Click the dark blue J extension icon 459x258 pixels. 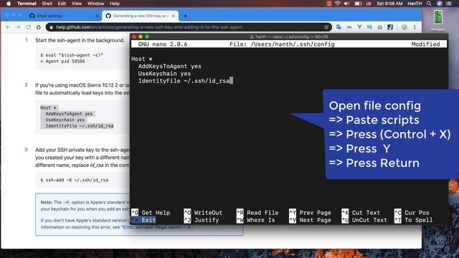coord(390,27)
